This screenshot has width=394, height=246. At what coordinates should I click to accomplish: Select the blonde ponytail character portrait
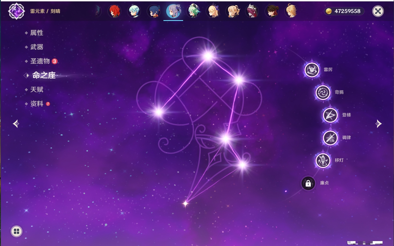(233, 11)
